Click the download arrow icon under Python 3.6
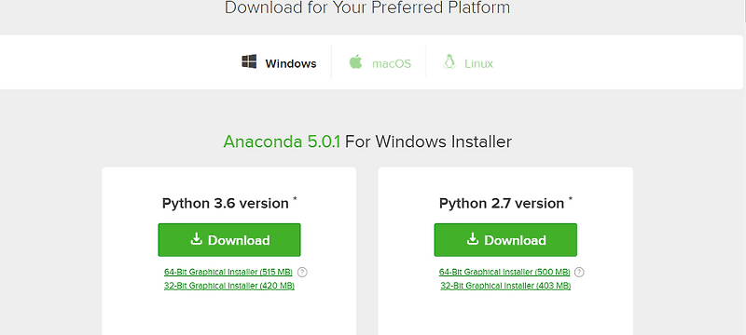 197,238
